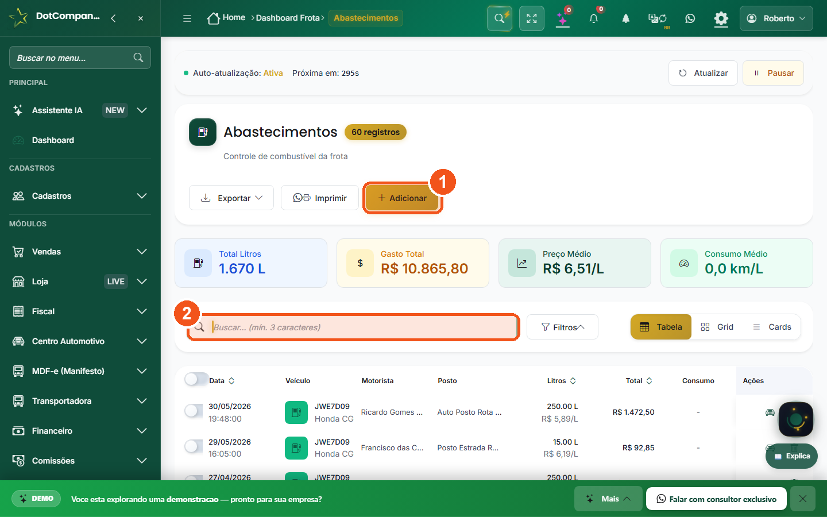The width and height of the screenshot is (827, 517).
Task: Click the green fuel icon in 30/05/2026 row
Action: [x=296, y=412]
